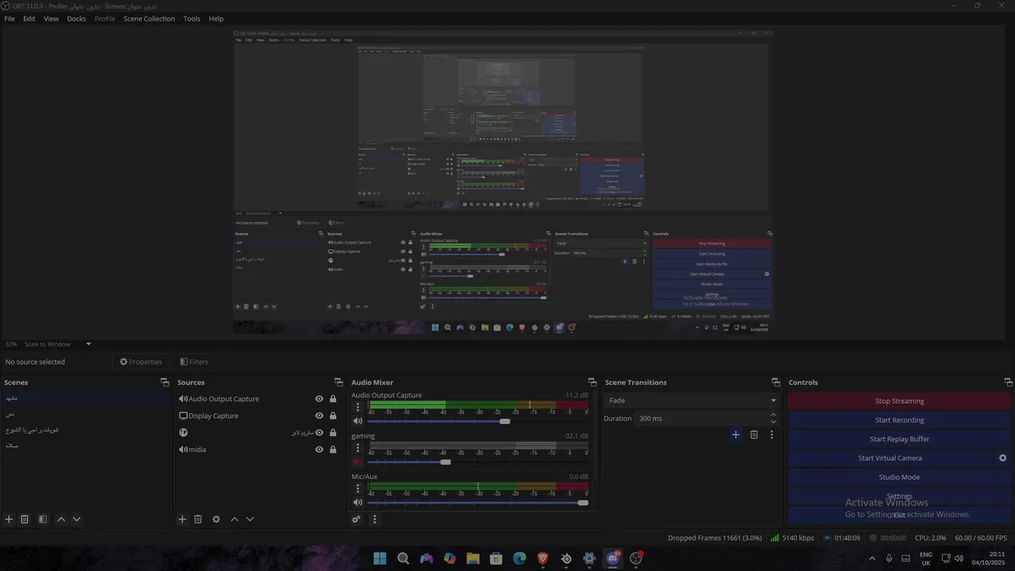Open the Windows Start menu
The image size is (1015, 571).
380,558
